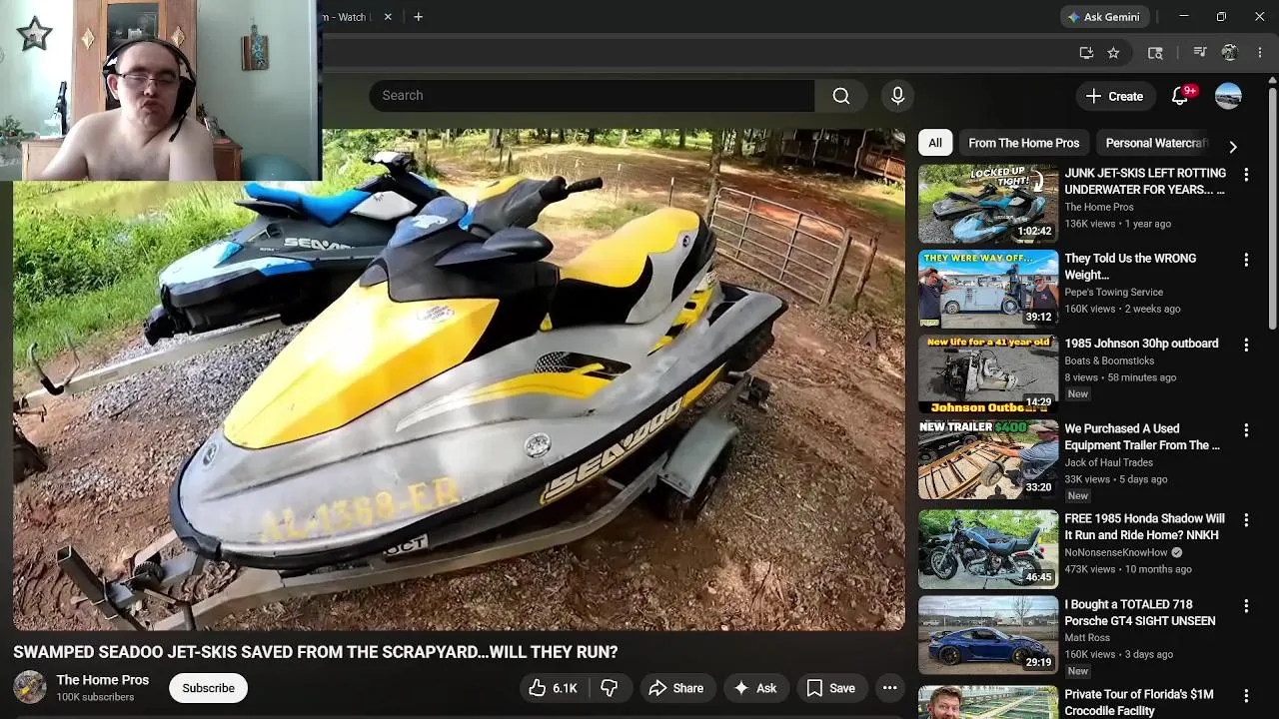Click the Ask Gemini button
Screen dimensions: 1279x719
click(x=1104, y=17)
